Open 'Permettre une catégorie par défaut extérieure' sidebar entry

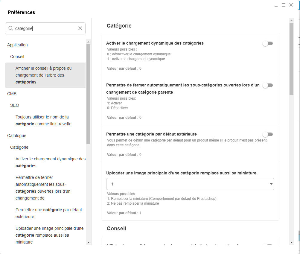click(x=49, y=213)
